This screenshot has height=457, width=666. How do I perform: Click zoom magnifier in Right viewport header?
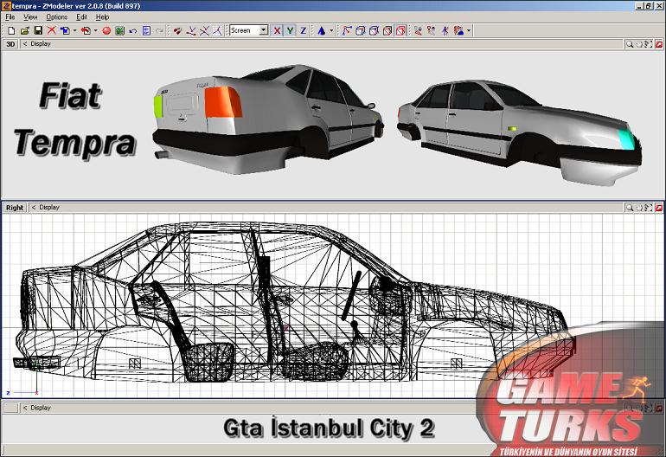[630, 208]
